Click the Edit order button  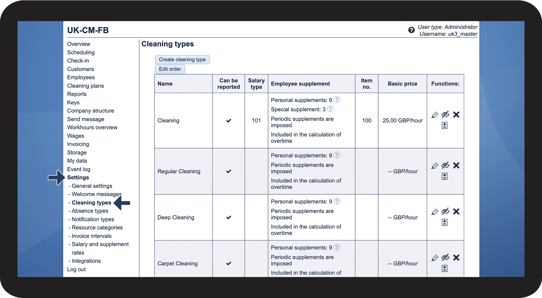[170, 69]
